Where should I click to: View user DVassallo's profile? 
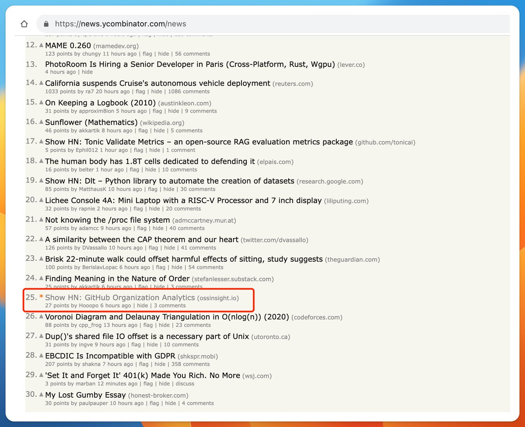coord(95,248)
